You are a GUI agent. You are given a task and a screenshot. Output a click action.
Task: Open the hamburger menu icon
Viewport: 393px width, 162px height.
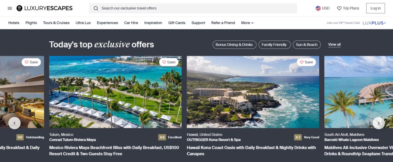click(x=10, y=8)
